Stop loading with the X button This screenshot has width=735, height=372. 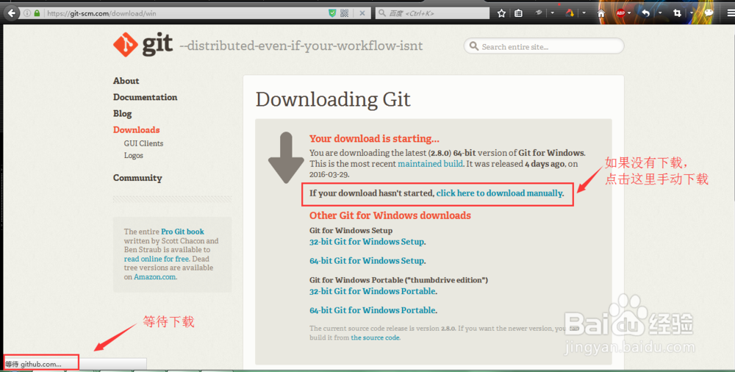click(362, 13)
